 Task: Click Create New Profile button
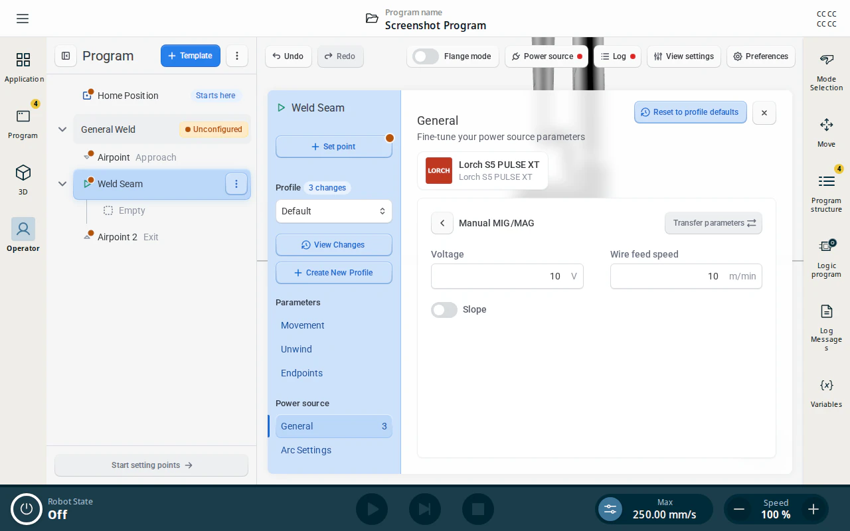coord(334,273)
